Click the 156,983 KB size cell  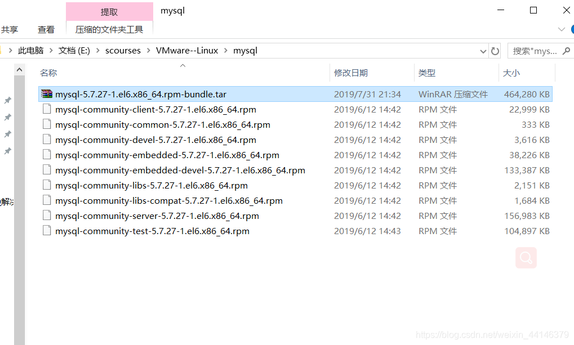click(527, 216)
